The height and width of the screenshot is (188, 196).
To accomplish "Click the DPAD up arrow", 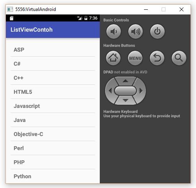I will coord(126,81).
